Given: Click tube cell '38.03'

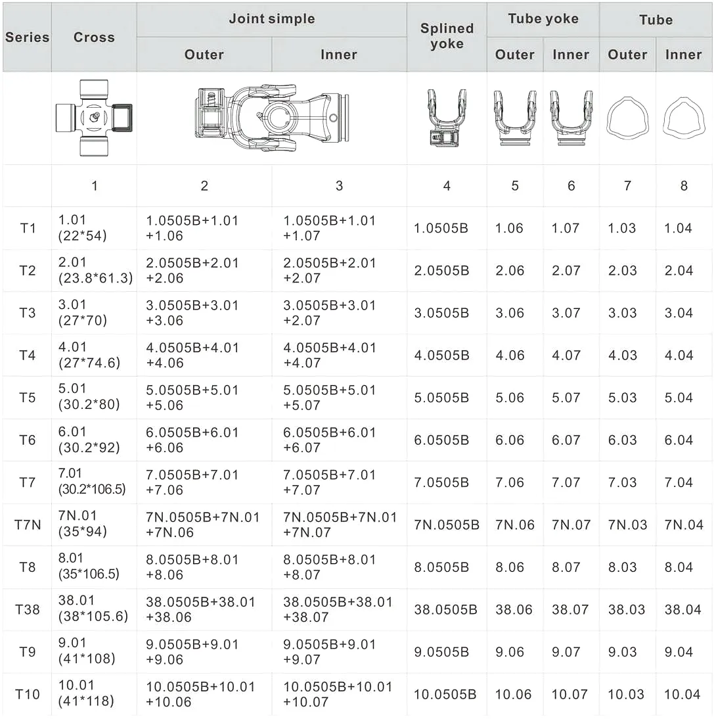Looking at the screenshot, I should pyautogui.click(x=627, y=610).
